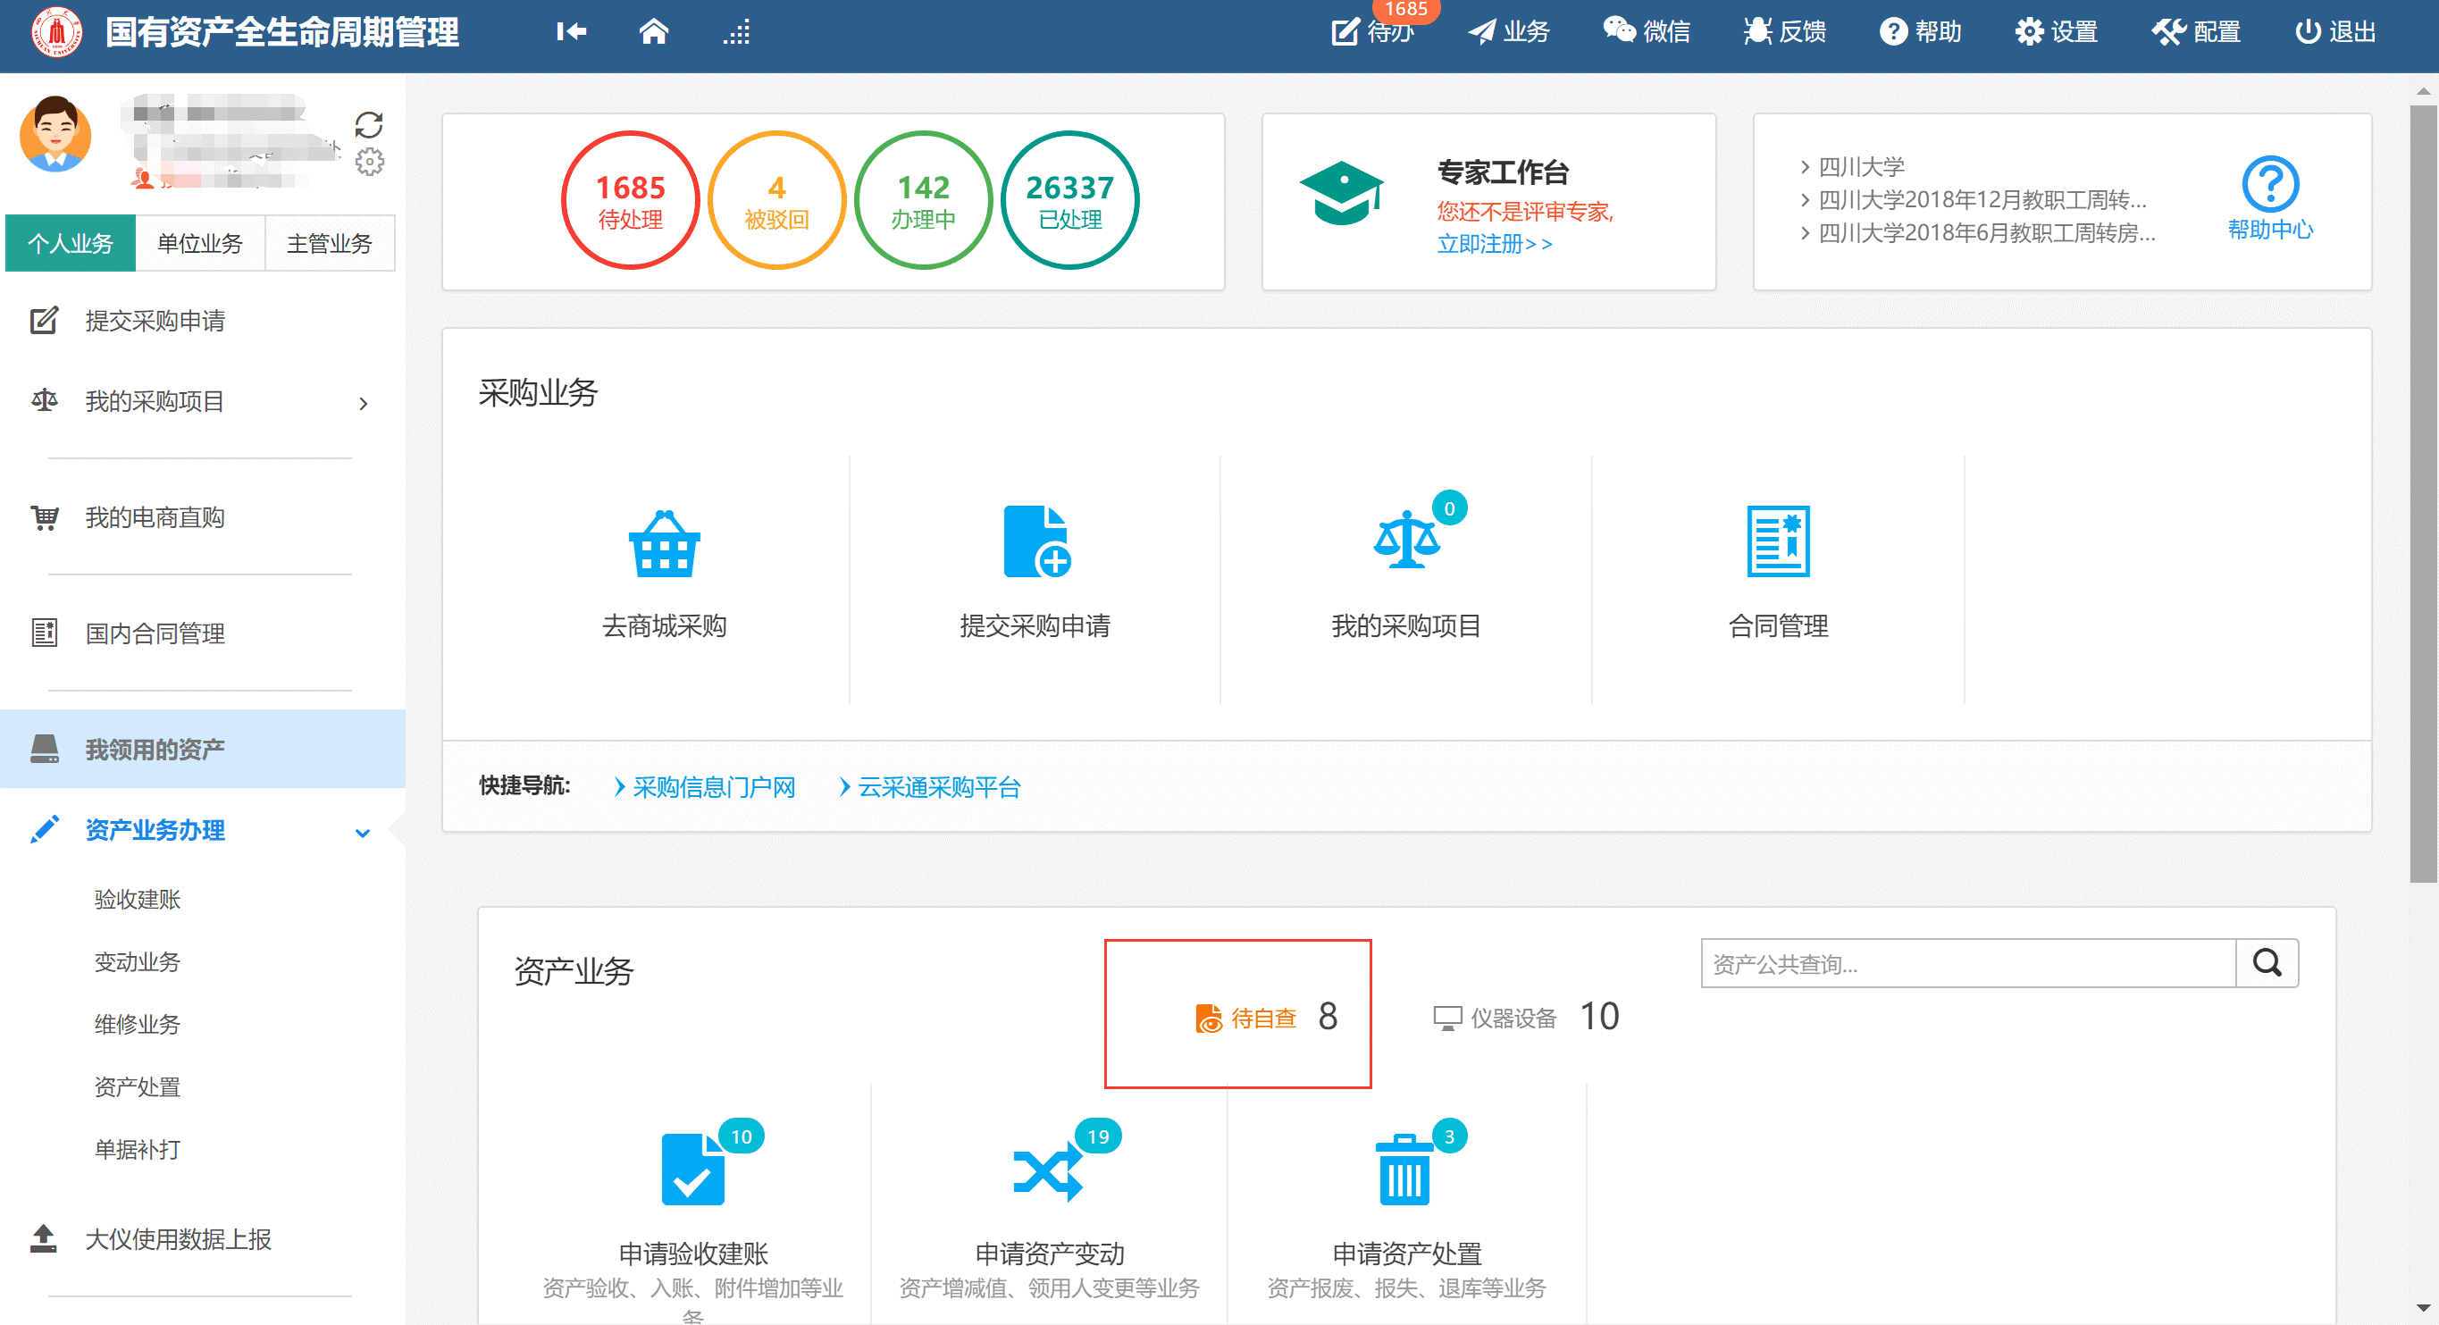Expand the 四川大学 list entry
This screenshot has width=2439, height=1325.
[1859, 168]
